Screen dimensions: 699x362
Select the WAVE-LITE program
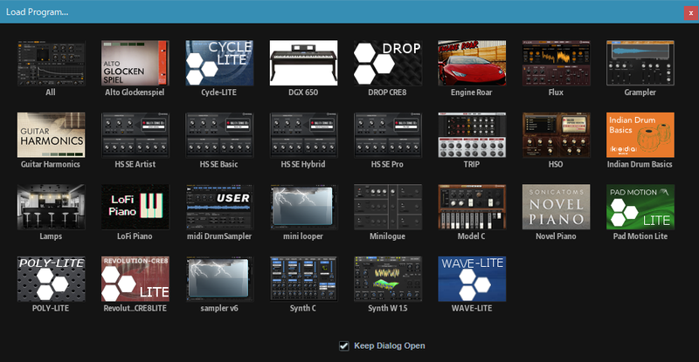tap(472, 279)
